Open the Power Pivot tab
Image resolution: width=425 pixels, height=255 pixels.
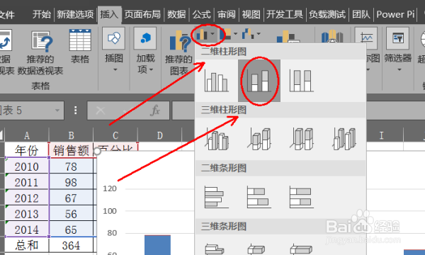pos(396,14)
